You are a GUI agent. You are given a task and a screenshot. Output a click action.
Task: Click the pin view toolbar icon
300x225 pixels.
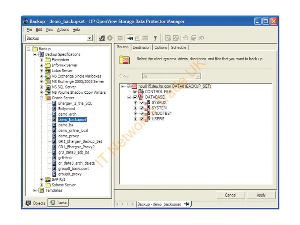coord(130,38)
